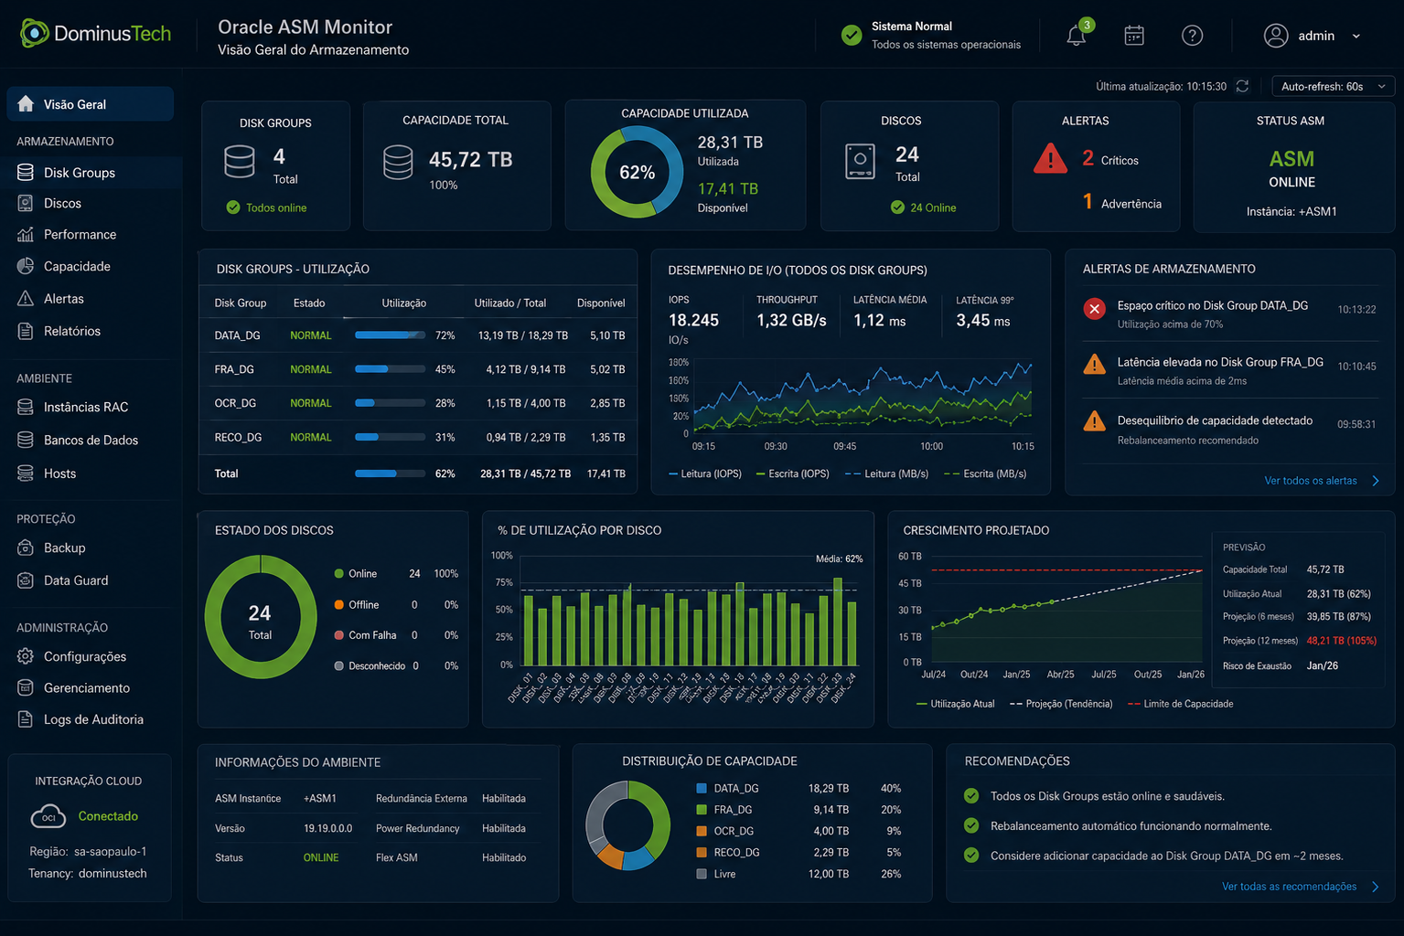Open the "Desequilíbrio de capacidade detectado" alert
1404x936 pixels.
click(1230, 429)
